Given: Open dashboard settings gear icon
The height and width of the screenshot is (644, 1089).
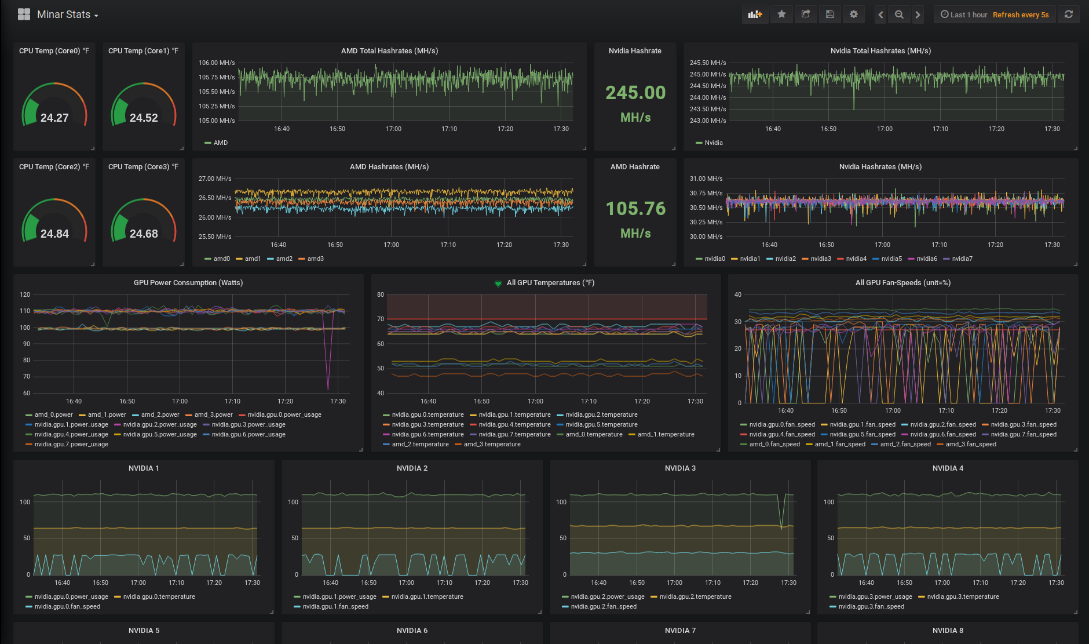Looking at the screenshot, I should 854,14.
